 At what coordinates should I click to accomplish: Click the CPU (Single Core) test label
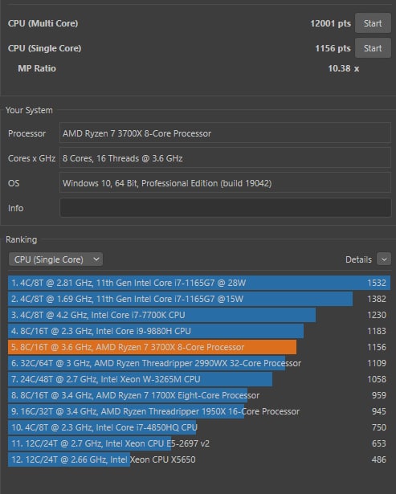pyautogui.click(x=44, y=48)
